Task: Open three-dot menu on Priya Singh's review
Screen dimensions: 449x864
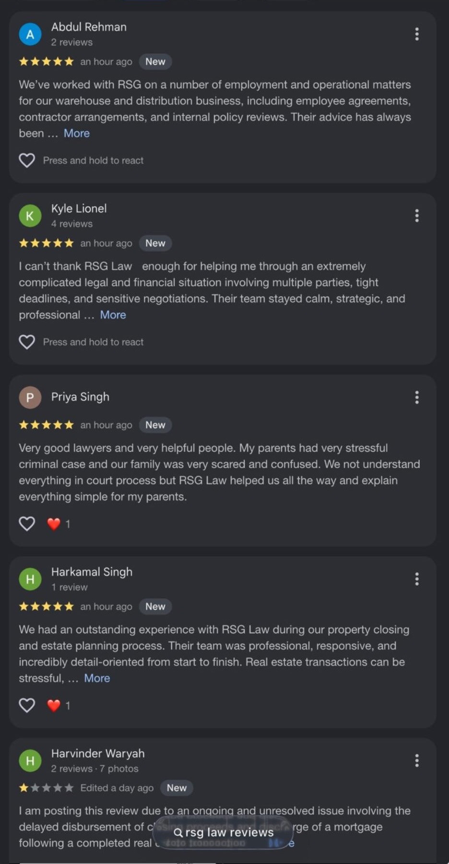Action: point(416,397)
